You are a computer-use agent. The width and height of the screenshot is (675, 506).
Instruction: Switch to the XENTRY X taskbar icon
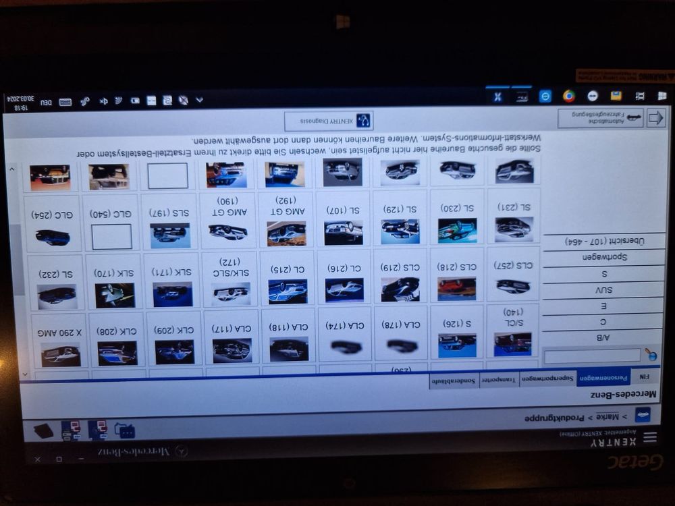coord(497,96)
